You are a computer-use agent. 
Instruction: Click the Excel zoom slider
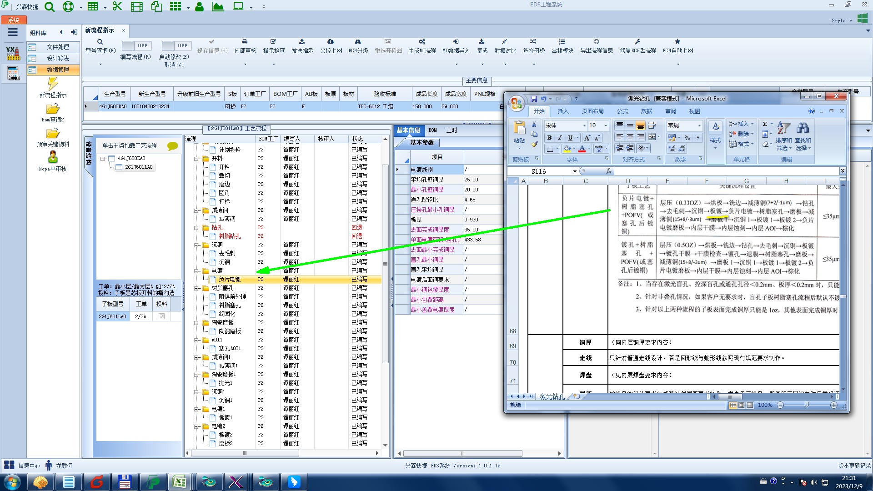(807, 405)
